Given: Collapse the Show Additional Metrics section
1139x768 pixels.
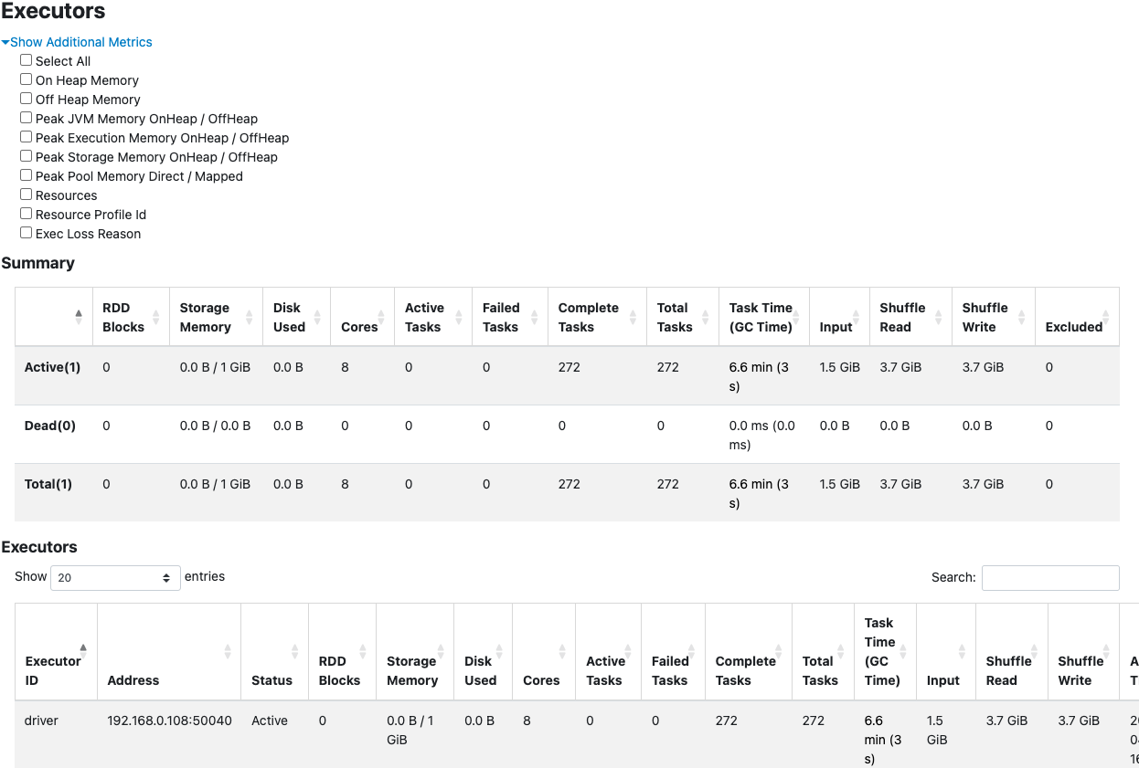Looking at the screenshot, I should [78, 42].
